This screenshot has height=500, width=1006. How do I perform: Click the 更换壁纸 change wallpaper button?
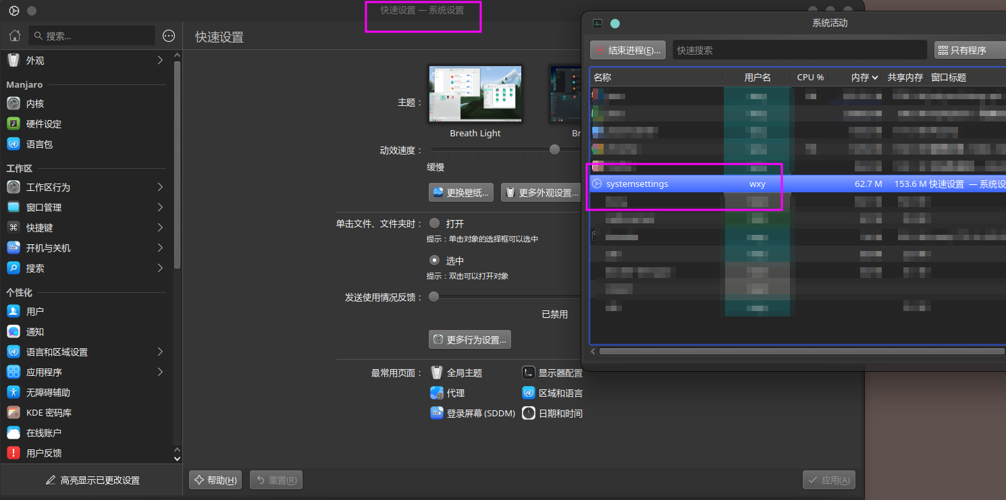460,193
